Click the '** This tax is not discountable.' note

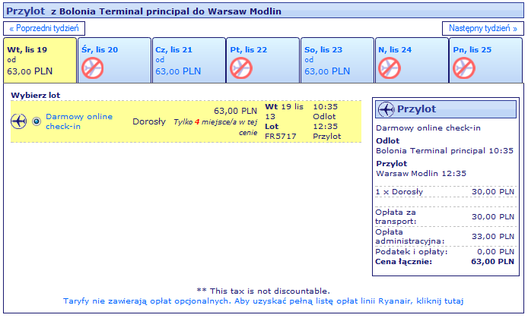coord(263,291)
